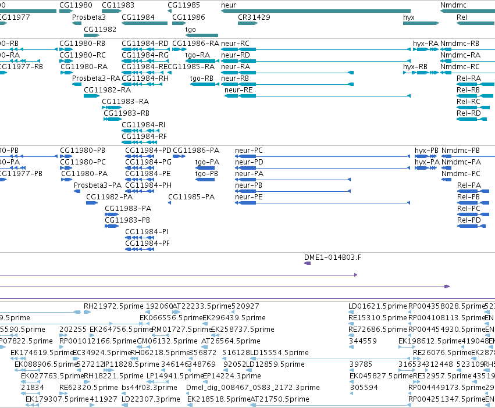Image resolution: width=495 pixels, height=408 pixels.
Task: Select transcript label Nmdmc-RC
Action: pos(460,67)
